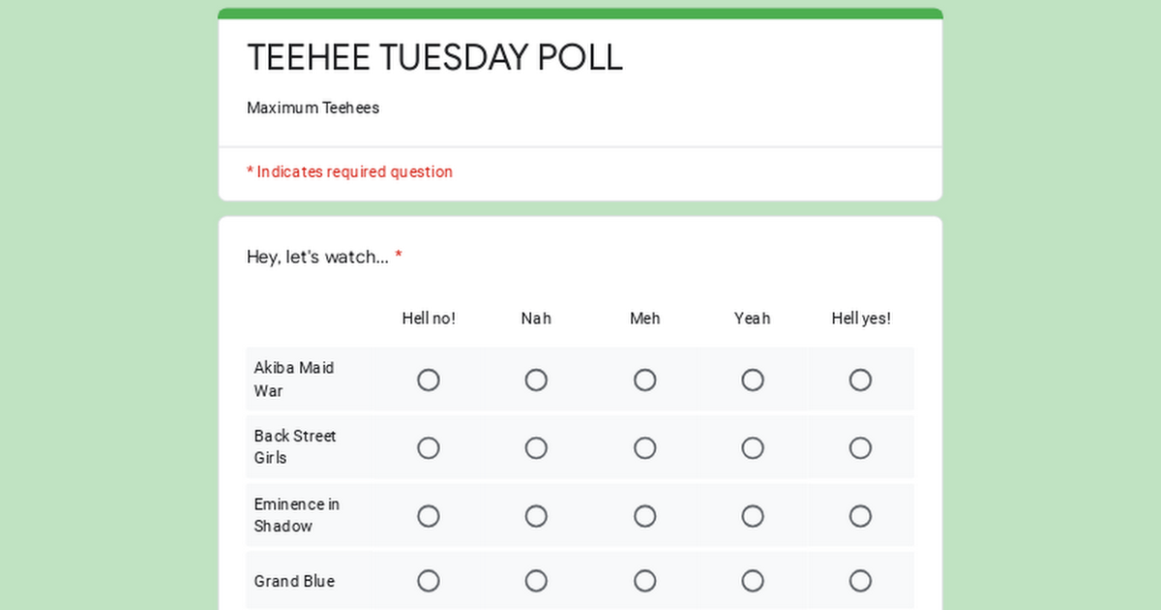Select 'Hell no!' for Akiba Maid War
This screenshot has width=1161, height=610.
pyautogui.click(x=429, y=381)
